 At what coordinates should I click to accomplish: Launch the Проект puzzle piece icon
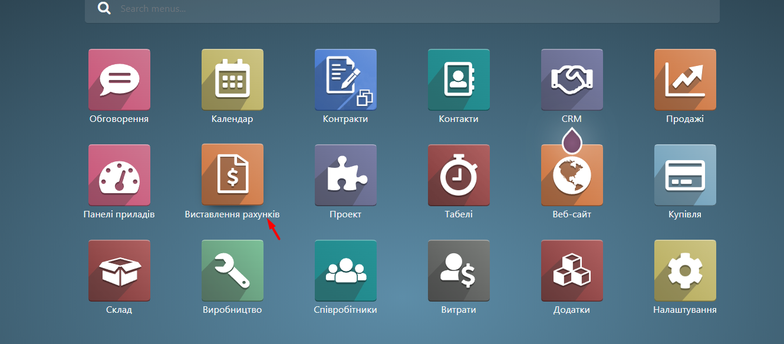(345, 175)
